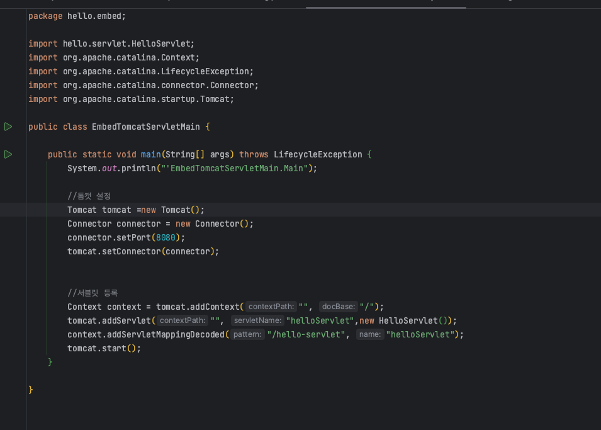
Task: Click the package hello.embed declaration
Action: (77, 16)
